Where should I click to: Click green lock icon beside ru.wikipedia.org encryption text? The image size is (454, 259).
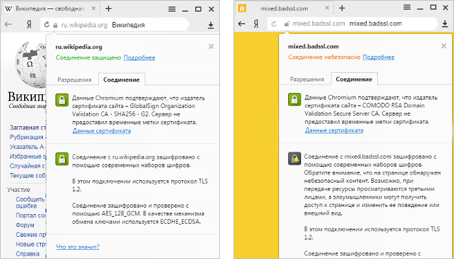[x=62, y=159]
